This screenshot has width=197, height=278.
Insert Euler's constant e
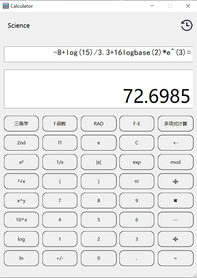point(98,143)
